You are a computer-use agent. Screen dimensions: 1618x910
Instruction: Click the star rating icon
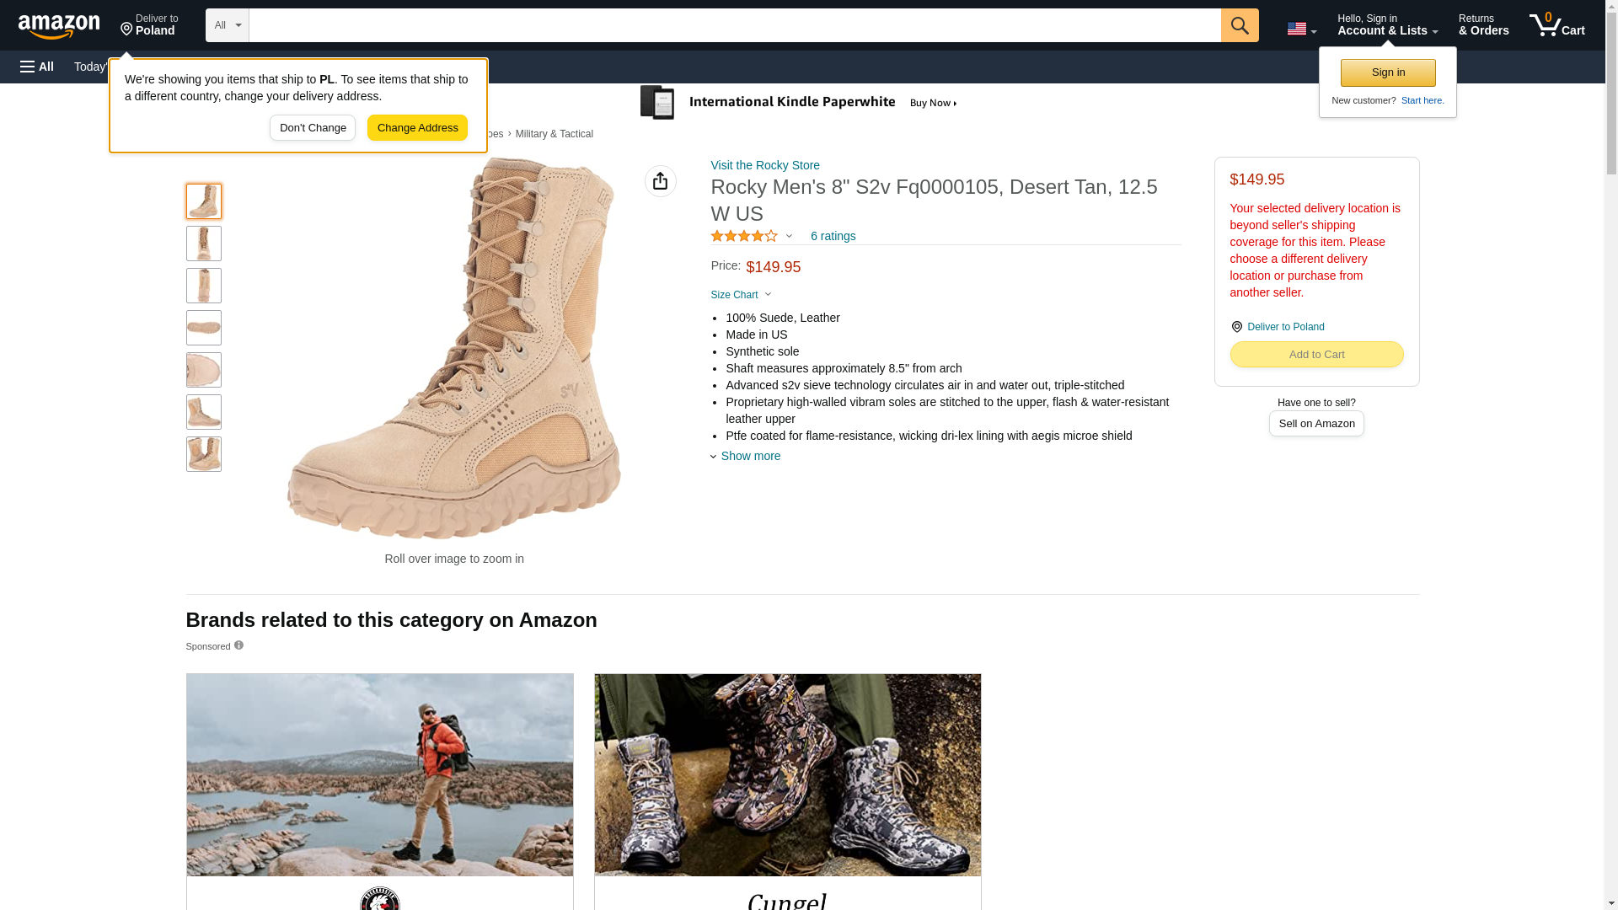(743, 237)
